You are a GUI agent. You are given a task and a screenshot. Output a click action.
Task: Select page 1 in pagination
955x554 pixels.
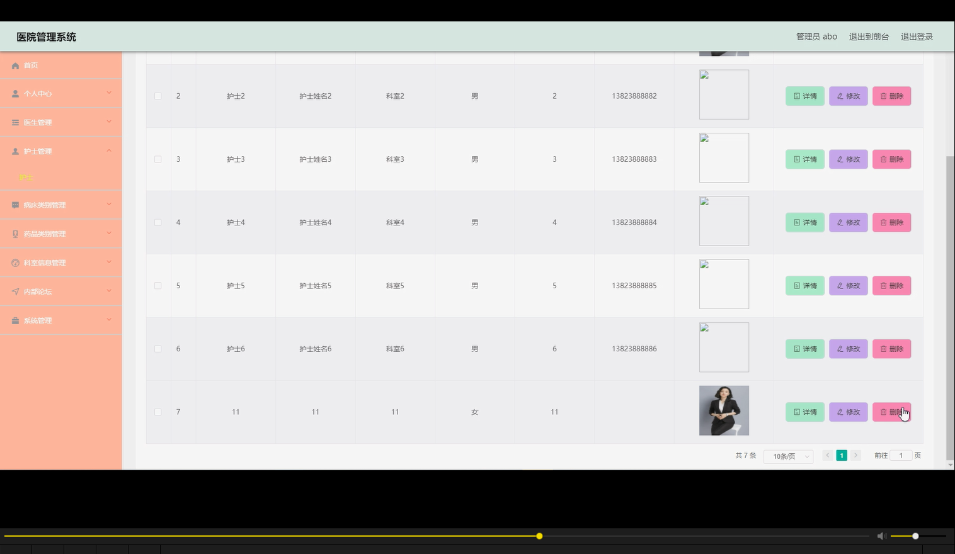(842, 455)
